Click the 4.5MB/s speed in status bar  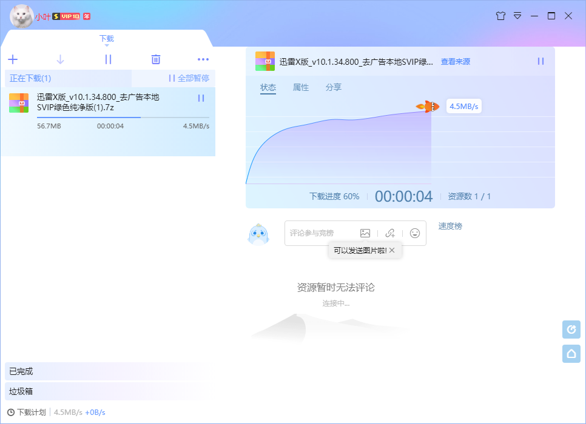tap(68, 412)
